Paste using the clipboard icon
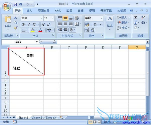The width and height of the screenshot is (151, 125). 8,19
